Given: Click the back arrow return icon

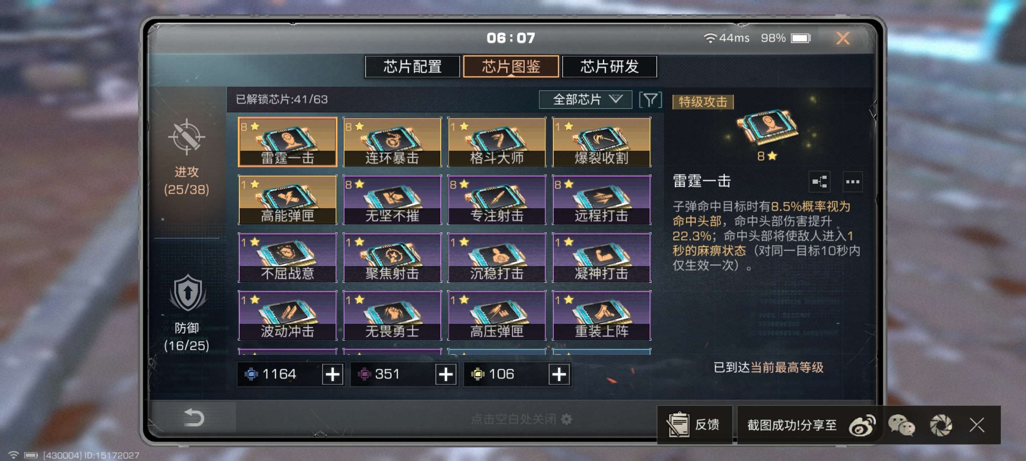Looking at the screenshot, I should click(194, 418).
